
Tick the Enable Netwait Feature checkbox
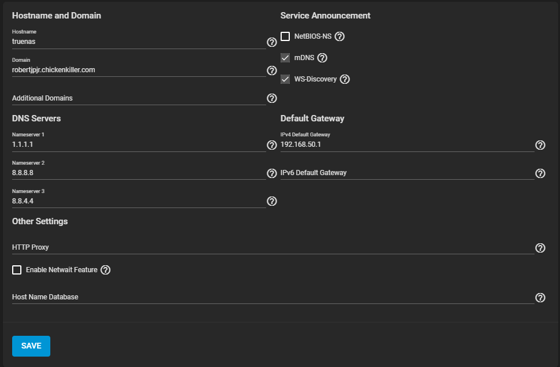pyautogui.click(x=17, y=270)
